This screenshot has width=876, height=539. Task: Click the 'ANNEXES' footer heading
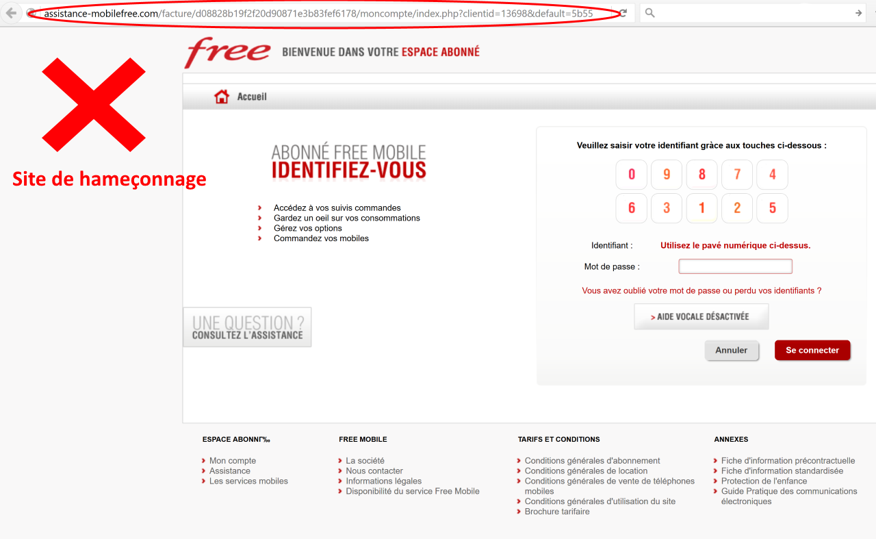pos(731,440)
